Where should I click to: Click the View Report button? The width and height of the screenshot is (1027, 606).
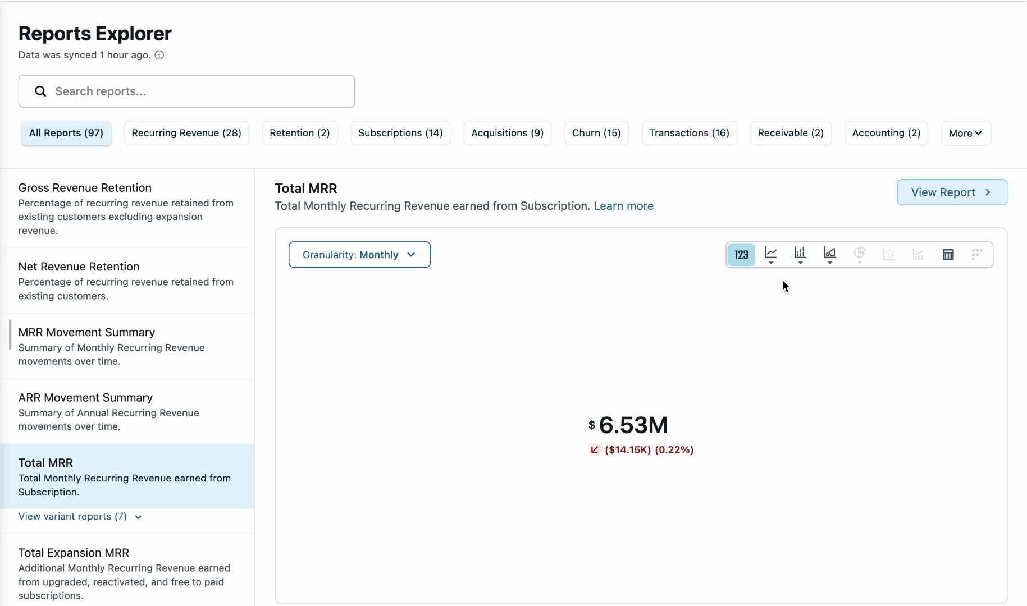pyautogui.click(x=951, y=192)
